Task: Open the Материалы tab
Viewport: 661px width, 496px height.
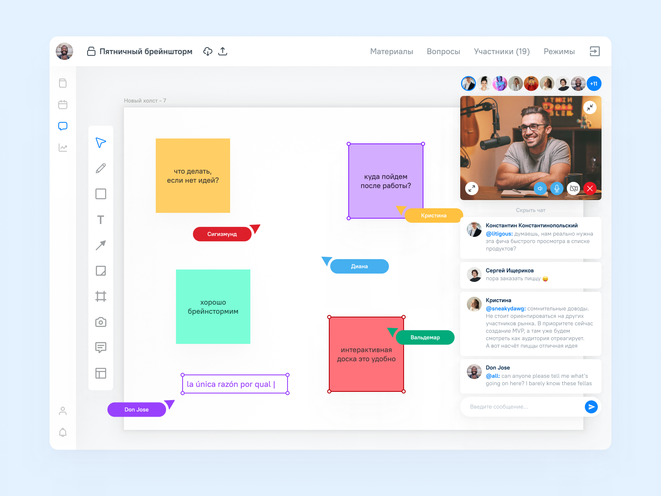Action: (x=392, y=51)
